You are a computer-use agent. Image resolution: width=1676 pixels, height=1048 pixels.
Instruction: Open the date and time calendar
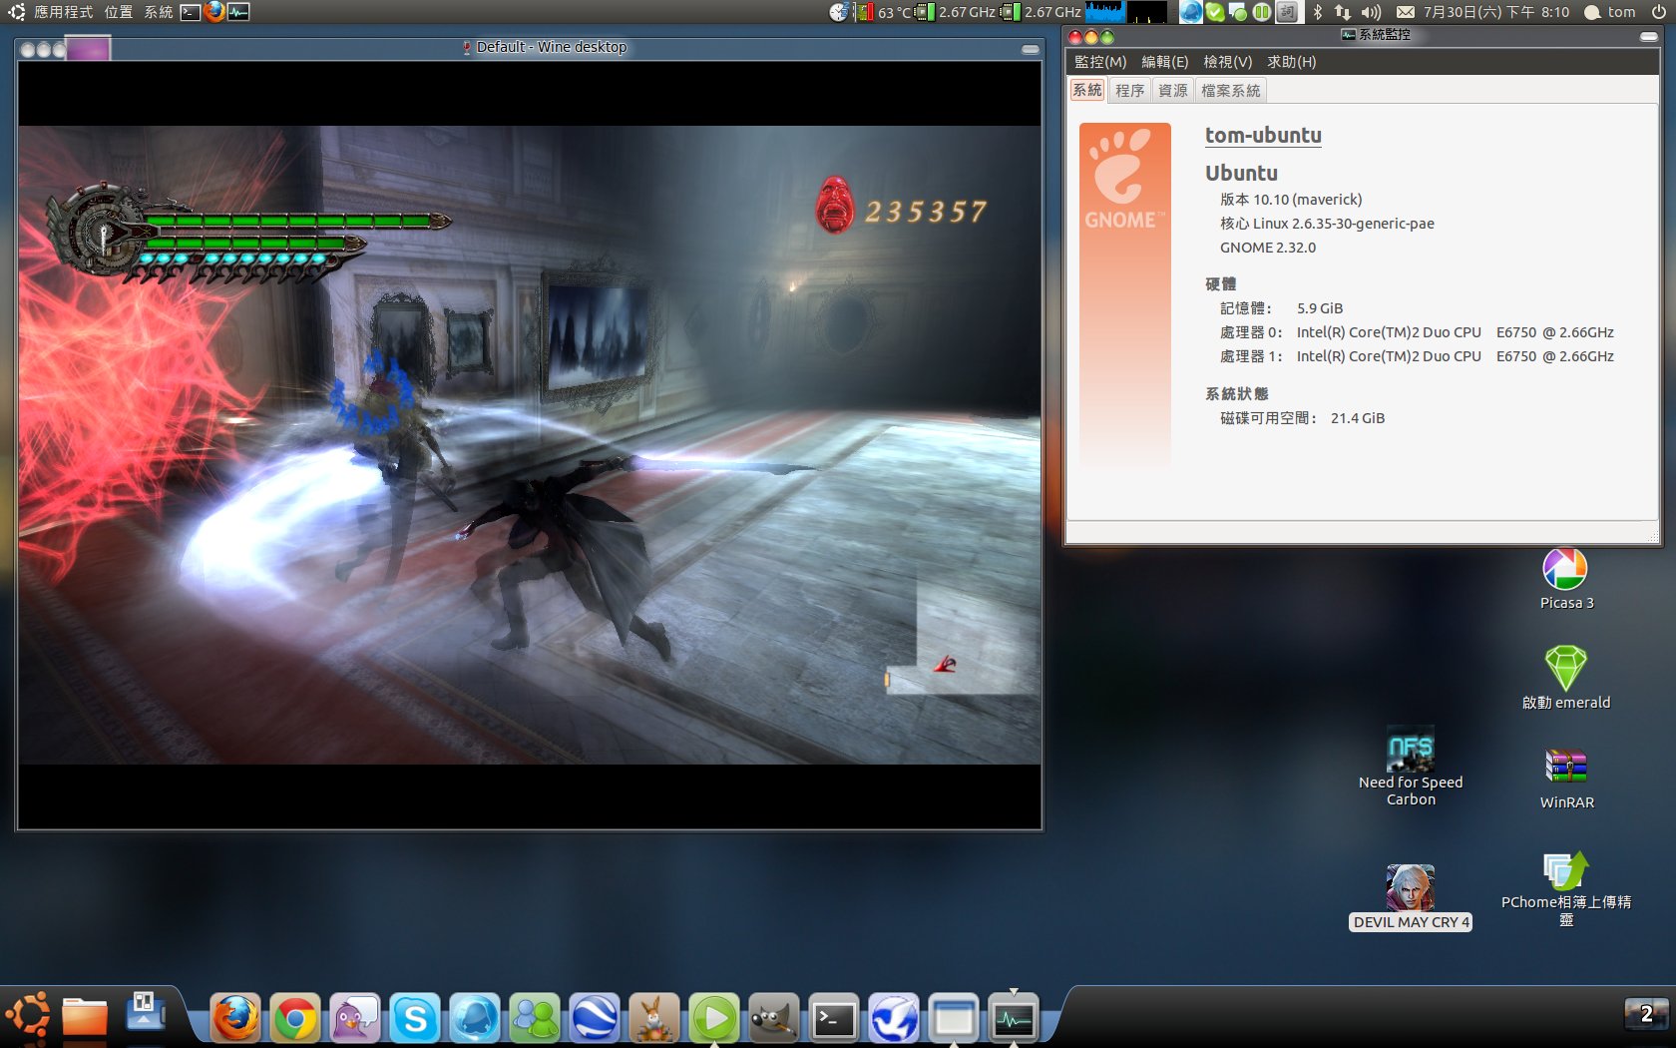[x=1495, y=12]
